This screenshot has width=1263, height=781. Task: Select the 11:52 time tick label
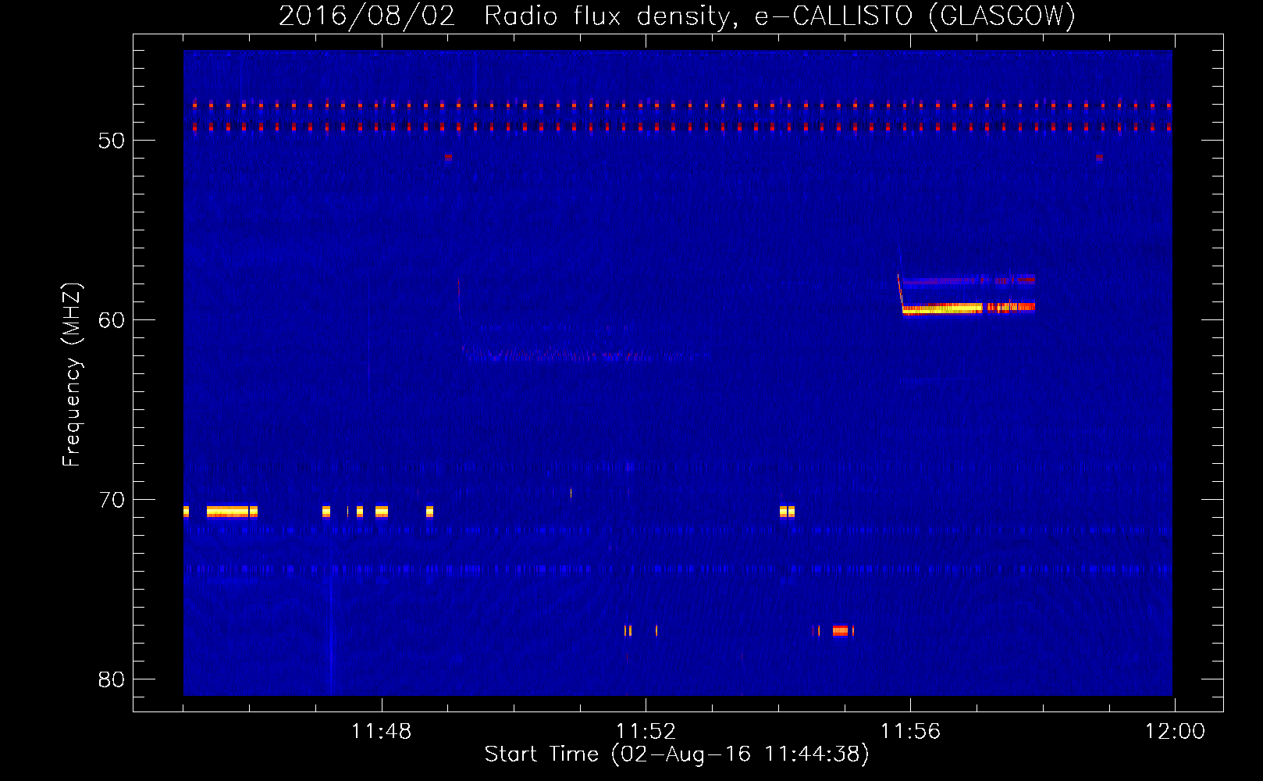coord(646,732)
